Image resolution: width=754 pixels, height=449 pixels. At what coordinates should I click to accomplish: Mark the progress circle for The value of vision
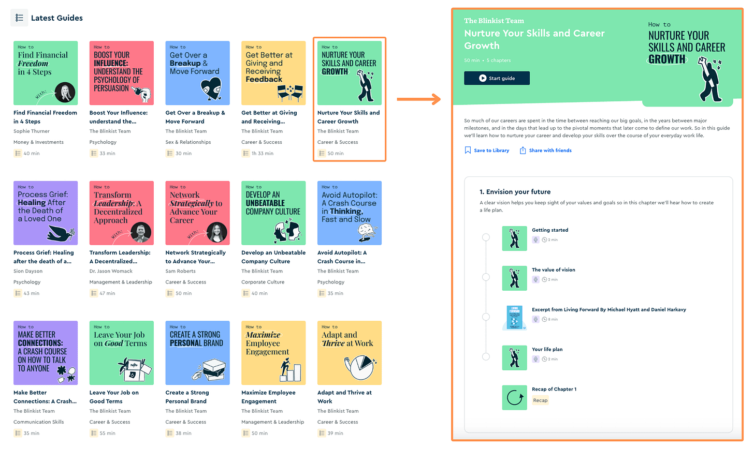[x=486, y=277]
